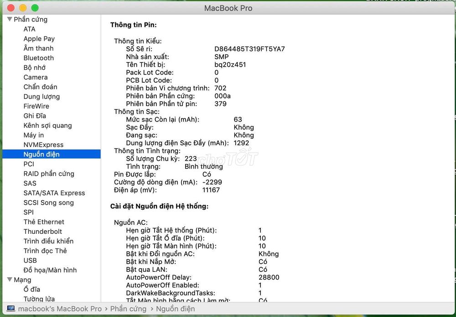Select SATA/SATA Express item
The height and width of the screenshot is (317, 456).
point(54,193)
